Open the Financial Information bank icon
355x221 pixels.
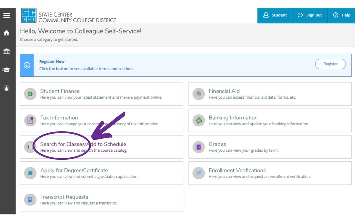[7, 52]
